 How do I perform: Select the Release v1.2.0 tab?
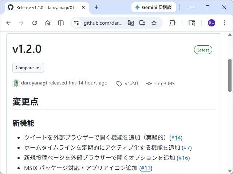pos(47,7)
